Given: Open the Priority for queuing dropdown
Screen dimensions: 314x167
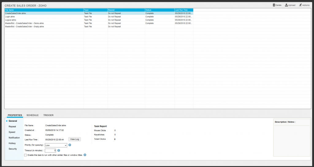Looking at the screenshot, I should (56, 145).
